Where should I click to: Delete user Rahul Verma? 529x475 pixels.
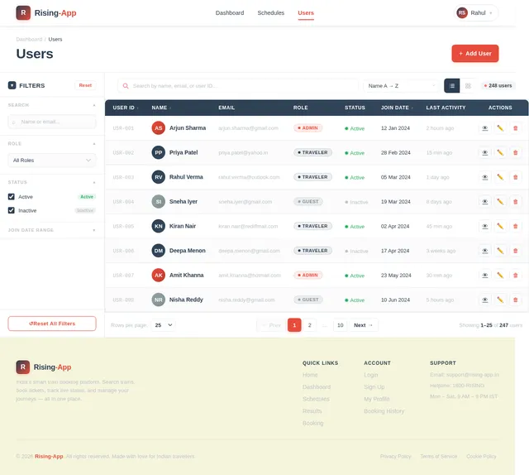coord(515,177)
